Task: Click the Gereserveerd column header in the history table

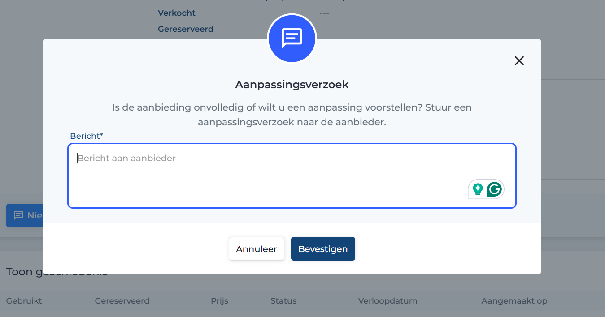Action: 122,301
